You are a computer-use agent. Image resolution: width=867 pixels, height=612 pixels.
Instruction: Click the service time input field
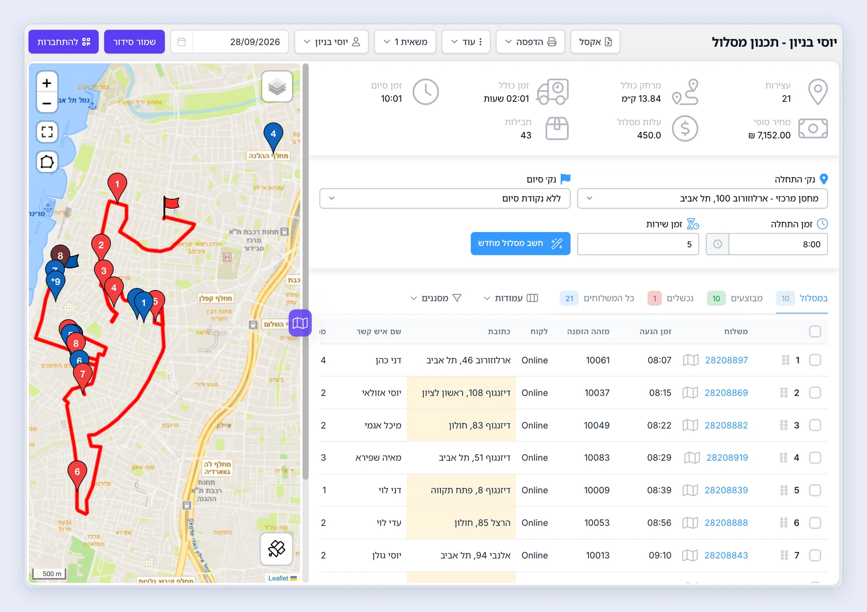click(638, 244)
